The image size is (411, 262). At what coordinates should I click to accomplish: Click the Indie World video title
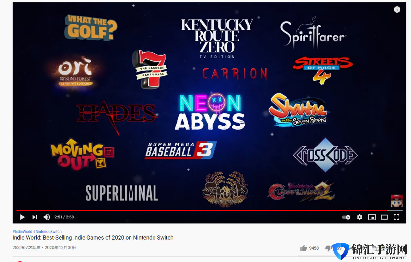tap(93, 238)
